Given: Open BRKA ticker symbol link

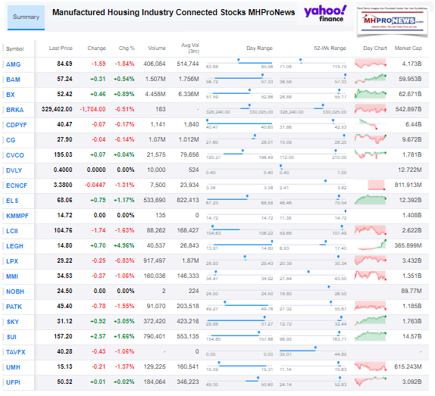Looking at the screenshot, I should (14, 110).
